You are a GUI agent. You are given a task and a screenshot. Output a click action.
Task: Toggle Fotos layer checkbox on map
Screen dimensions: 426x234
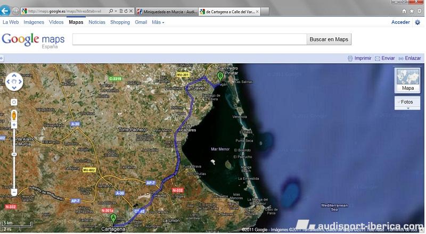click(399, 102)
